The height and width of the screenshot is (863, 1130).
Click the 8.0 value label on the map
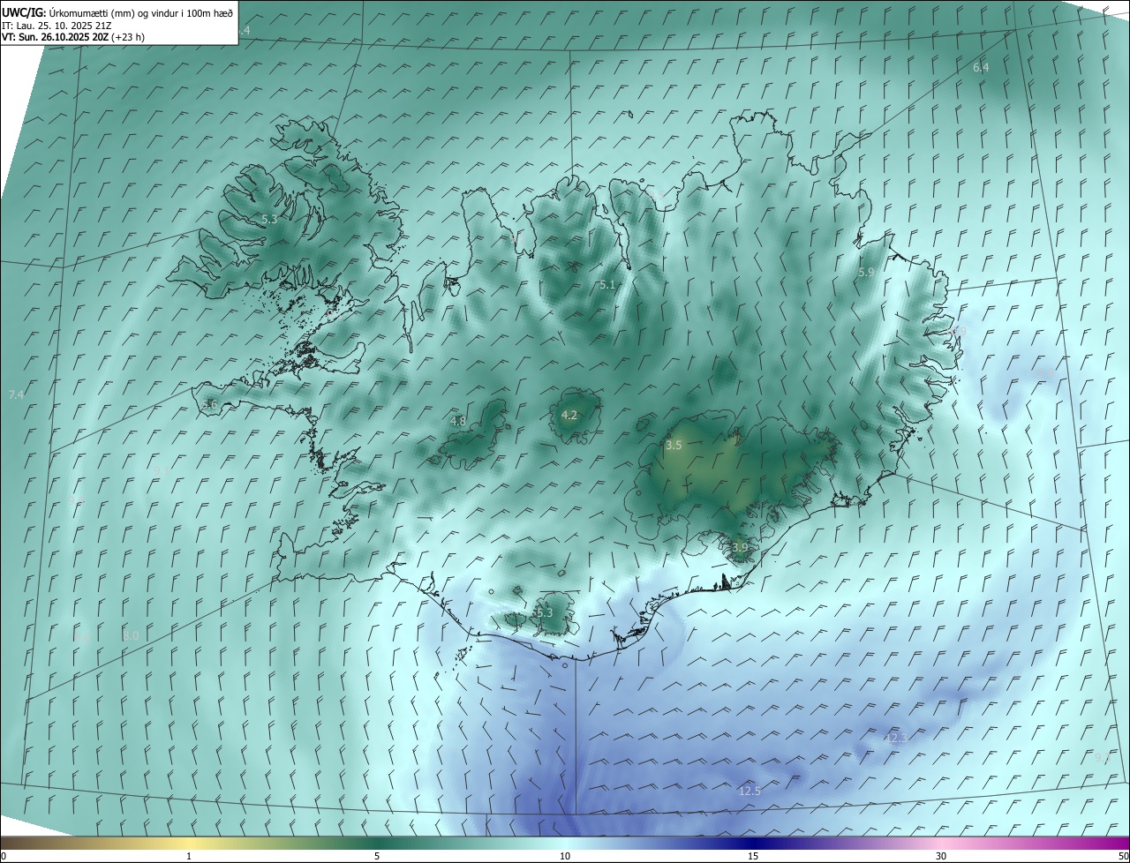(x=131, y=635)
